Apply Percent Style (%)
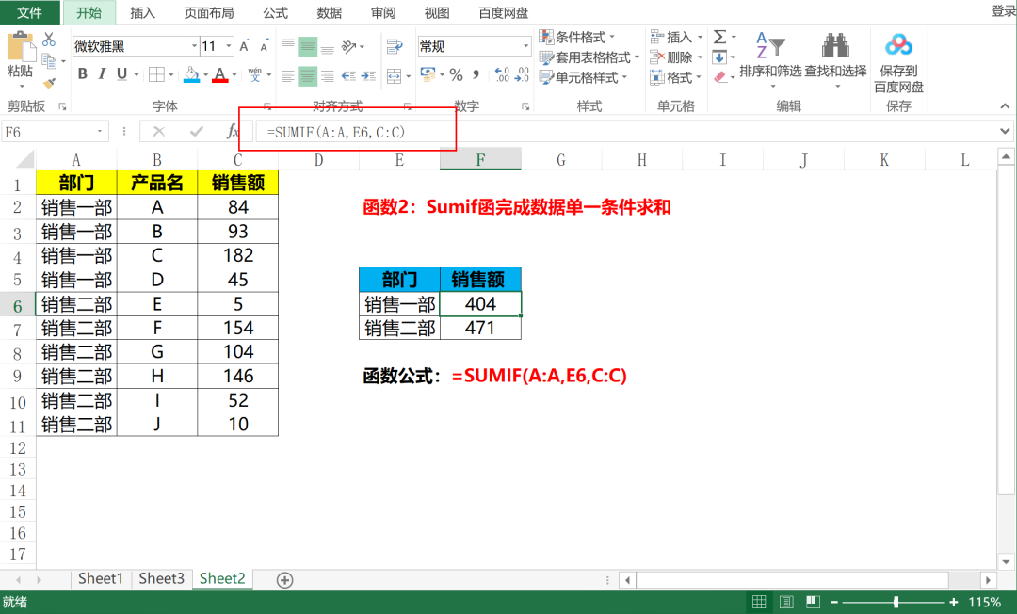The width and height of the screenshot is (1017, 614). tap(457, 74)
